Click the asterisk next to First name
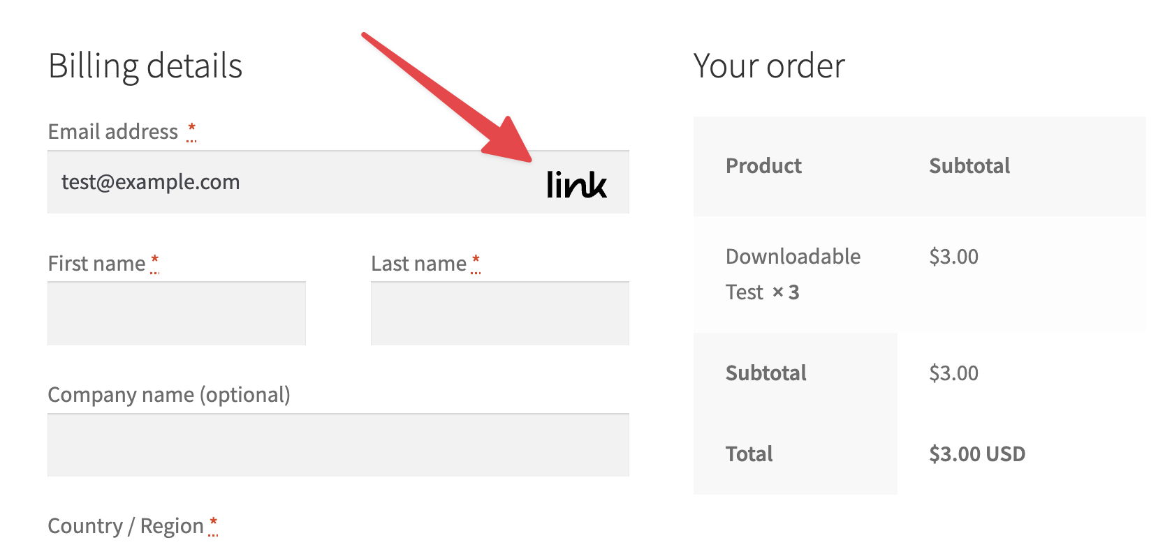 (x=154, y=262)
